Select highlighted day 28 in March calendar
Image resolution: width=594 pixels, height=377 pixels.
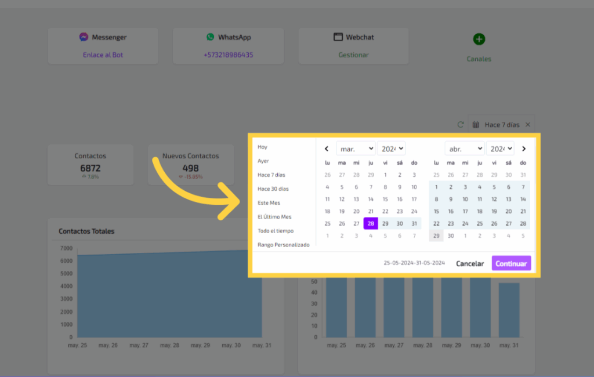pyautogui.click(x=371, y=223)
